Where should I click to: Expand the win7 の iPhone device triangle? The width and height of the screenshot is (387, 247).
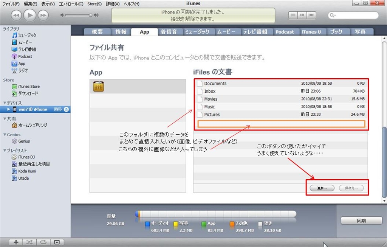tap(9, 109)
